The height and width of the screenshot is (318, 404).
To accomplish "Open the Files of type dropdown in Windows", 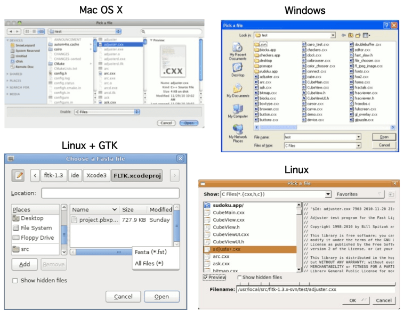I will coord(358,145).
